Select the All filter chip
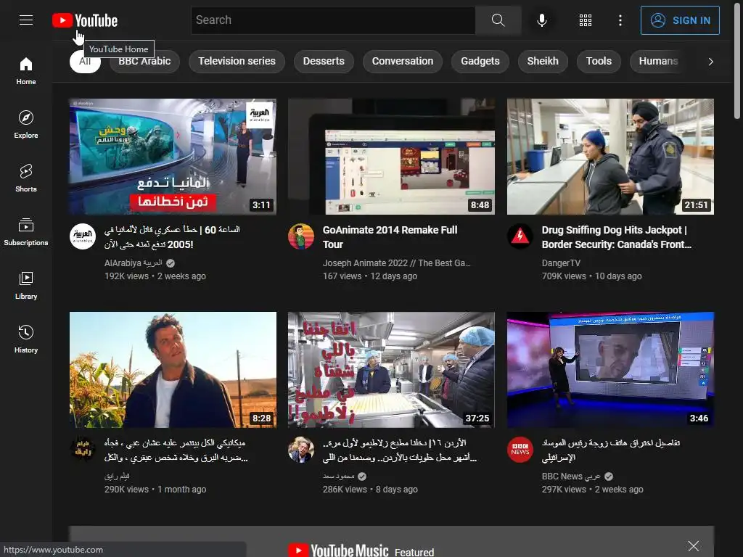 [85, 61]
